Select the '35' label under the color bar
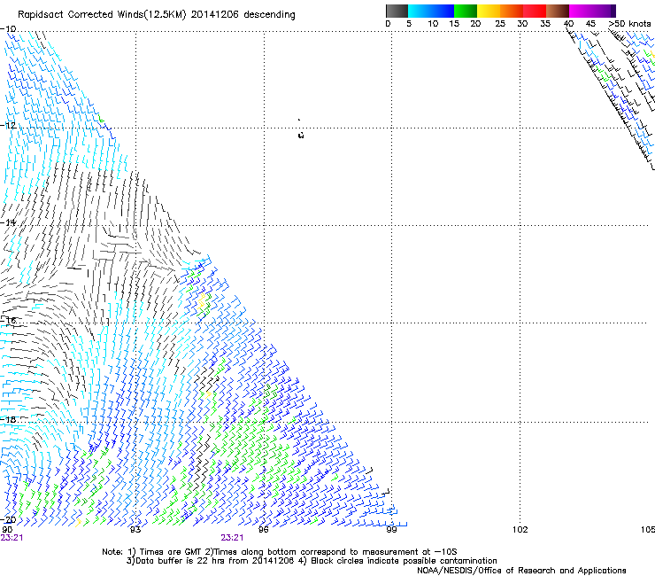The width and height of the screenshot is (655, 576). pyautogui.click(x=545, y=24)
